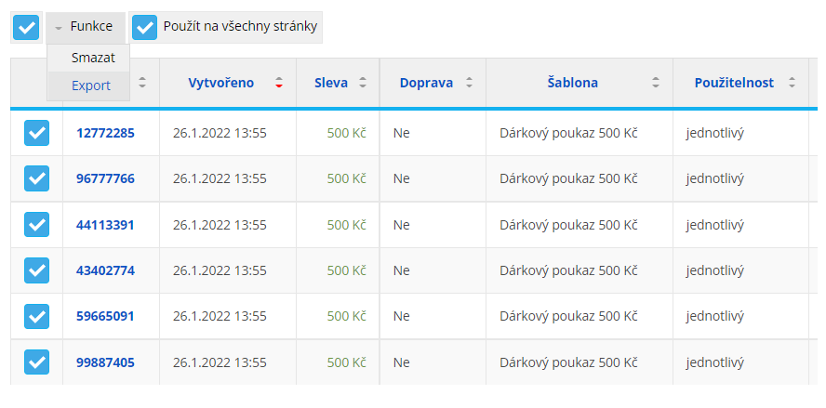The image size is (826, 408).
Task: Sort table by Vytvořeno column header
Action: click(x=220, y=83)
